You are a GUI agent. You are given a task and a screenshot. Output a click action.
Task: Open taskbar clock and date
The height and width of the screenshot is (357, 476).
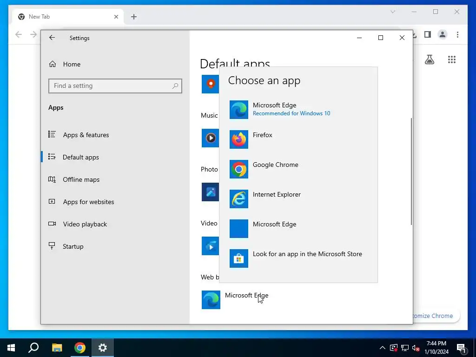[436, 348]
